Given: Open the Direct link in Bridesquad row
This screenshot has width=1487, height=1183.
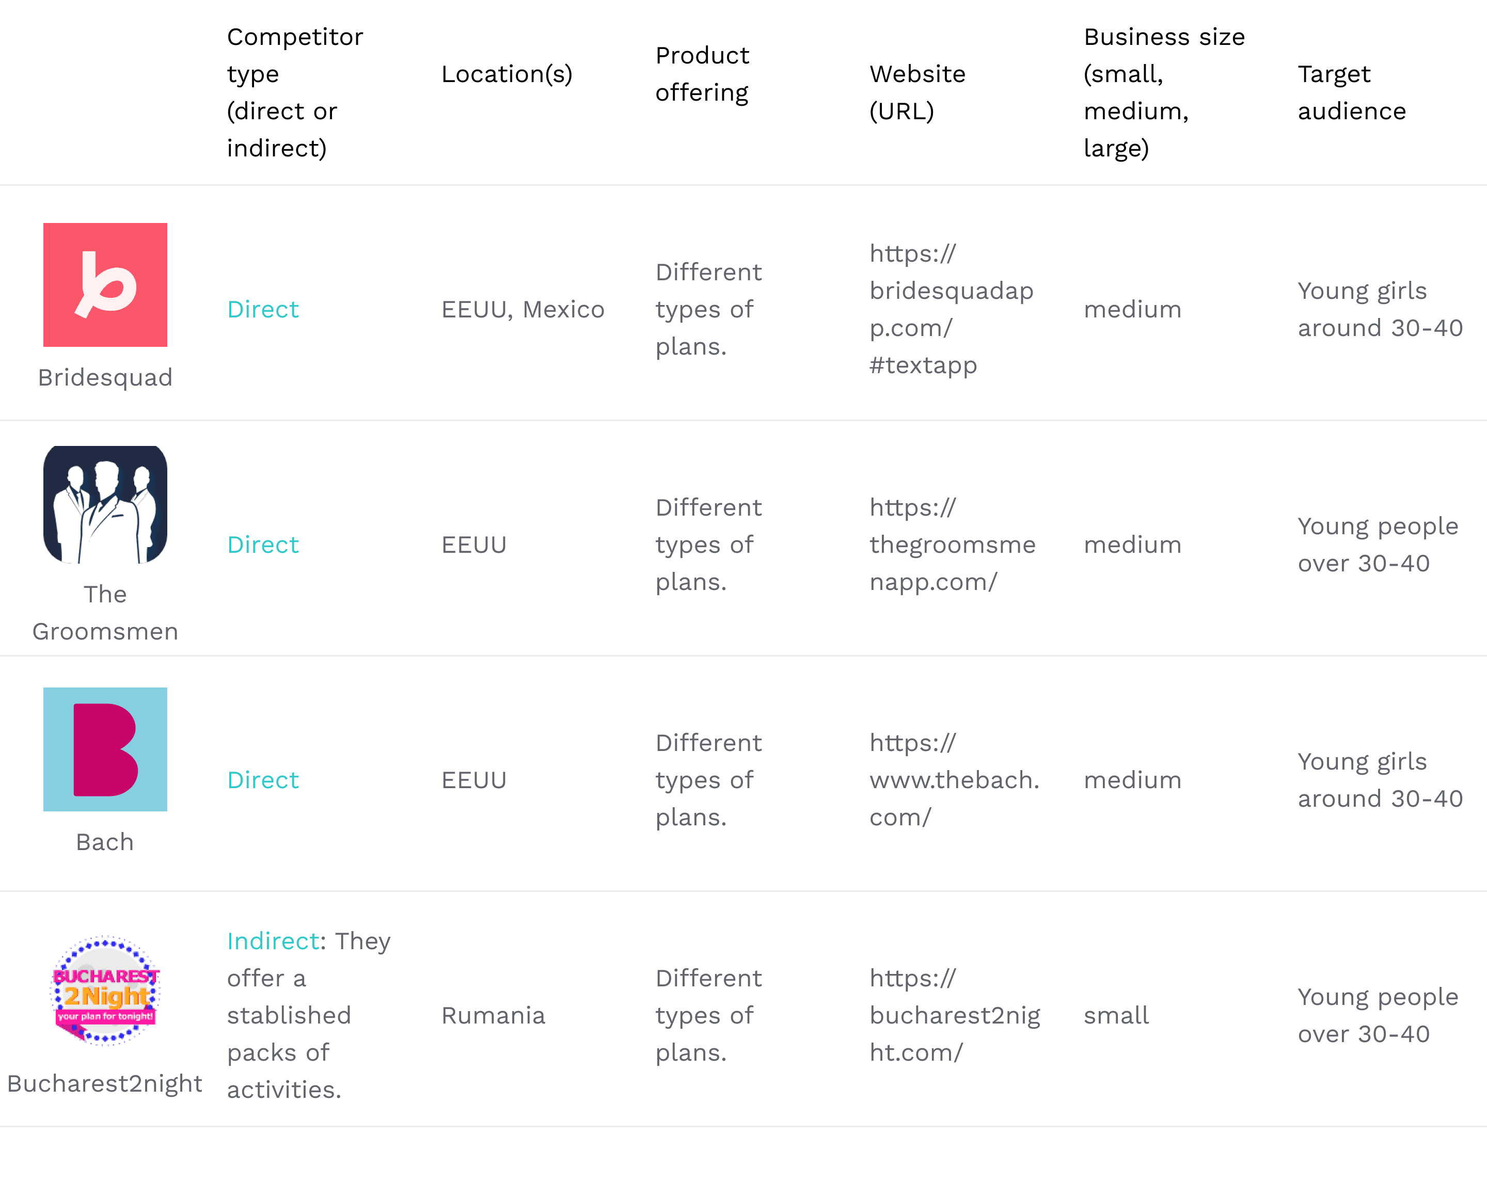Looking at the screenshot, I should tap(263, 310).
